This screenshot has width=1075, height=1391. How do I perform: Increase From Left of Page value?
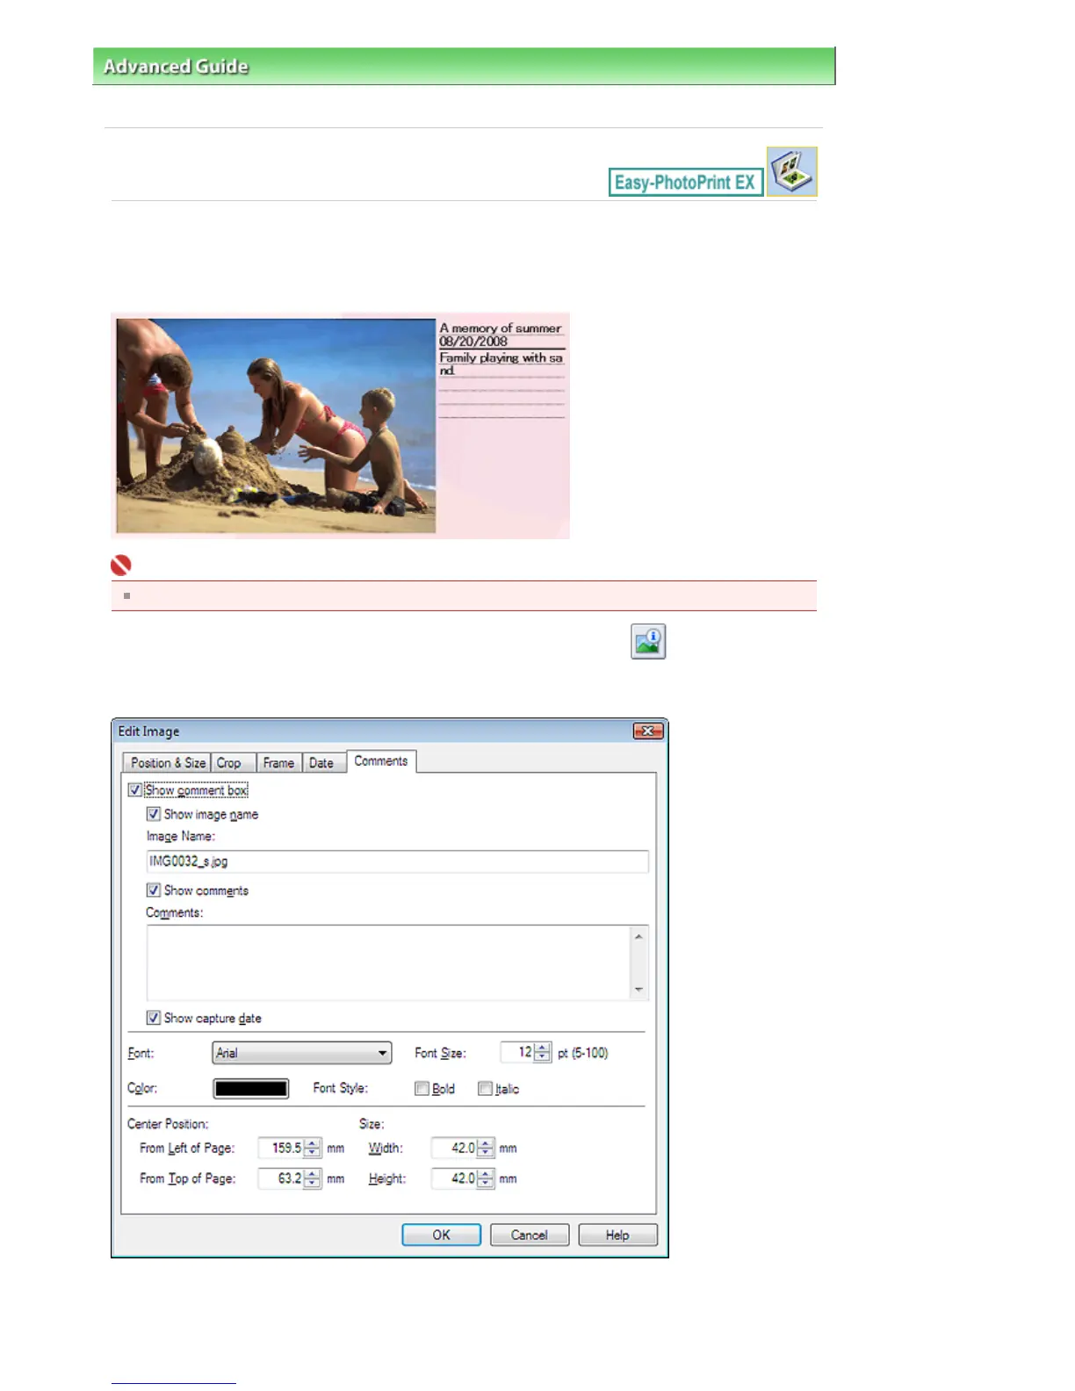313,1143
